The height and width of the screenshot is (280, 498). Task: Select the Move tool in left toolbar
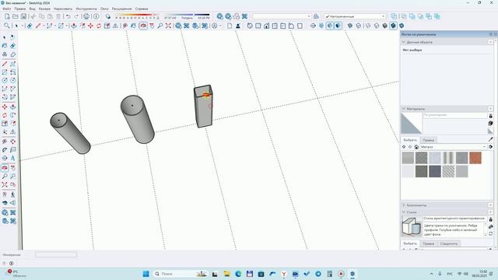click(5, 107)
